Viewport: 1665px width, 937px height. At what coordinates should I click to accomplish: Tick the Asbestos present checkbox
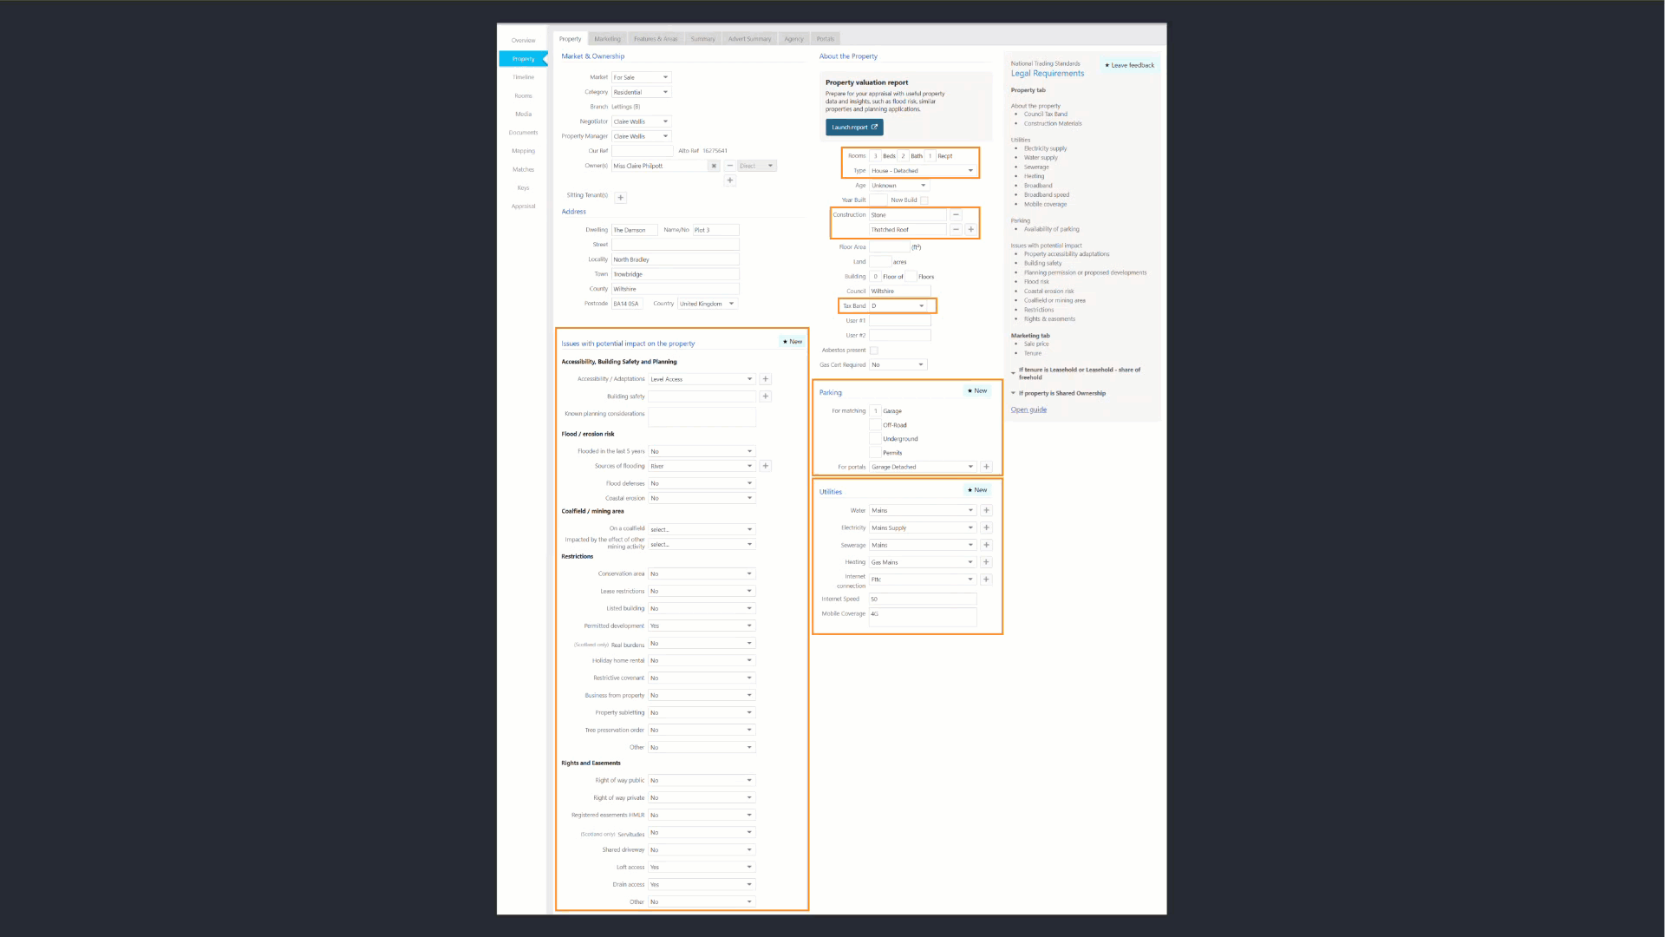874,351
